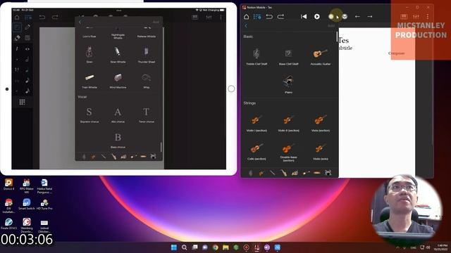Viewport: 451px width, 253px height.
Task: Open home icon in iPad window
Action: click(x=17, y=18)
